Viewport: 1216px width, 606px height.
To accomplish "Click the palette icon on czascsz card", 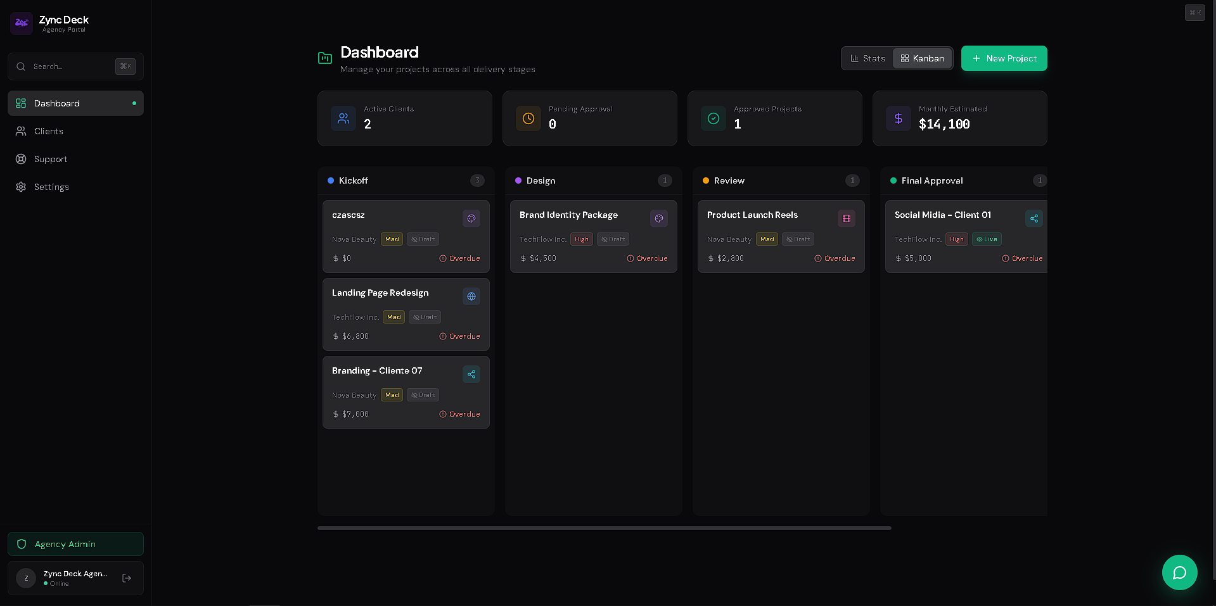I will click(471, 218).
